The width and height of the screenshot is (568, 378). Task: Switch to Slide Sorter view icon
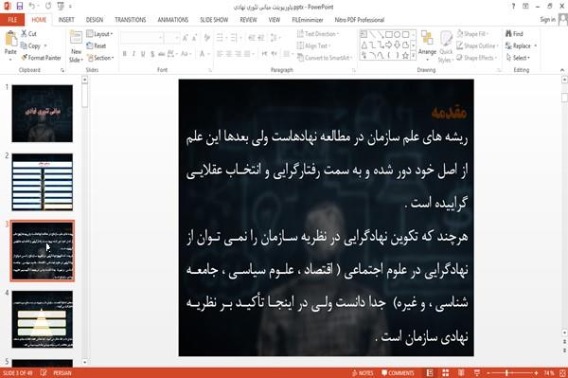[x=446, y=373]
